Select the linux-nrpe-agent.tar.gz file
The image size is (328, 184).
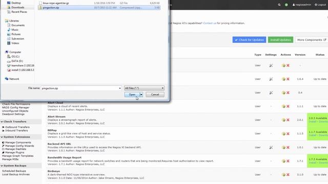(56, 3)
